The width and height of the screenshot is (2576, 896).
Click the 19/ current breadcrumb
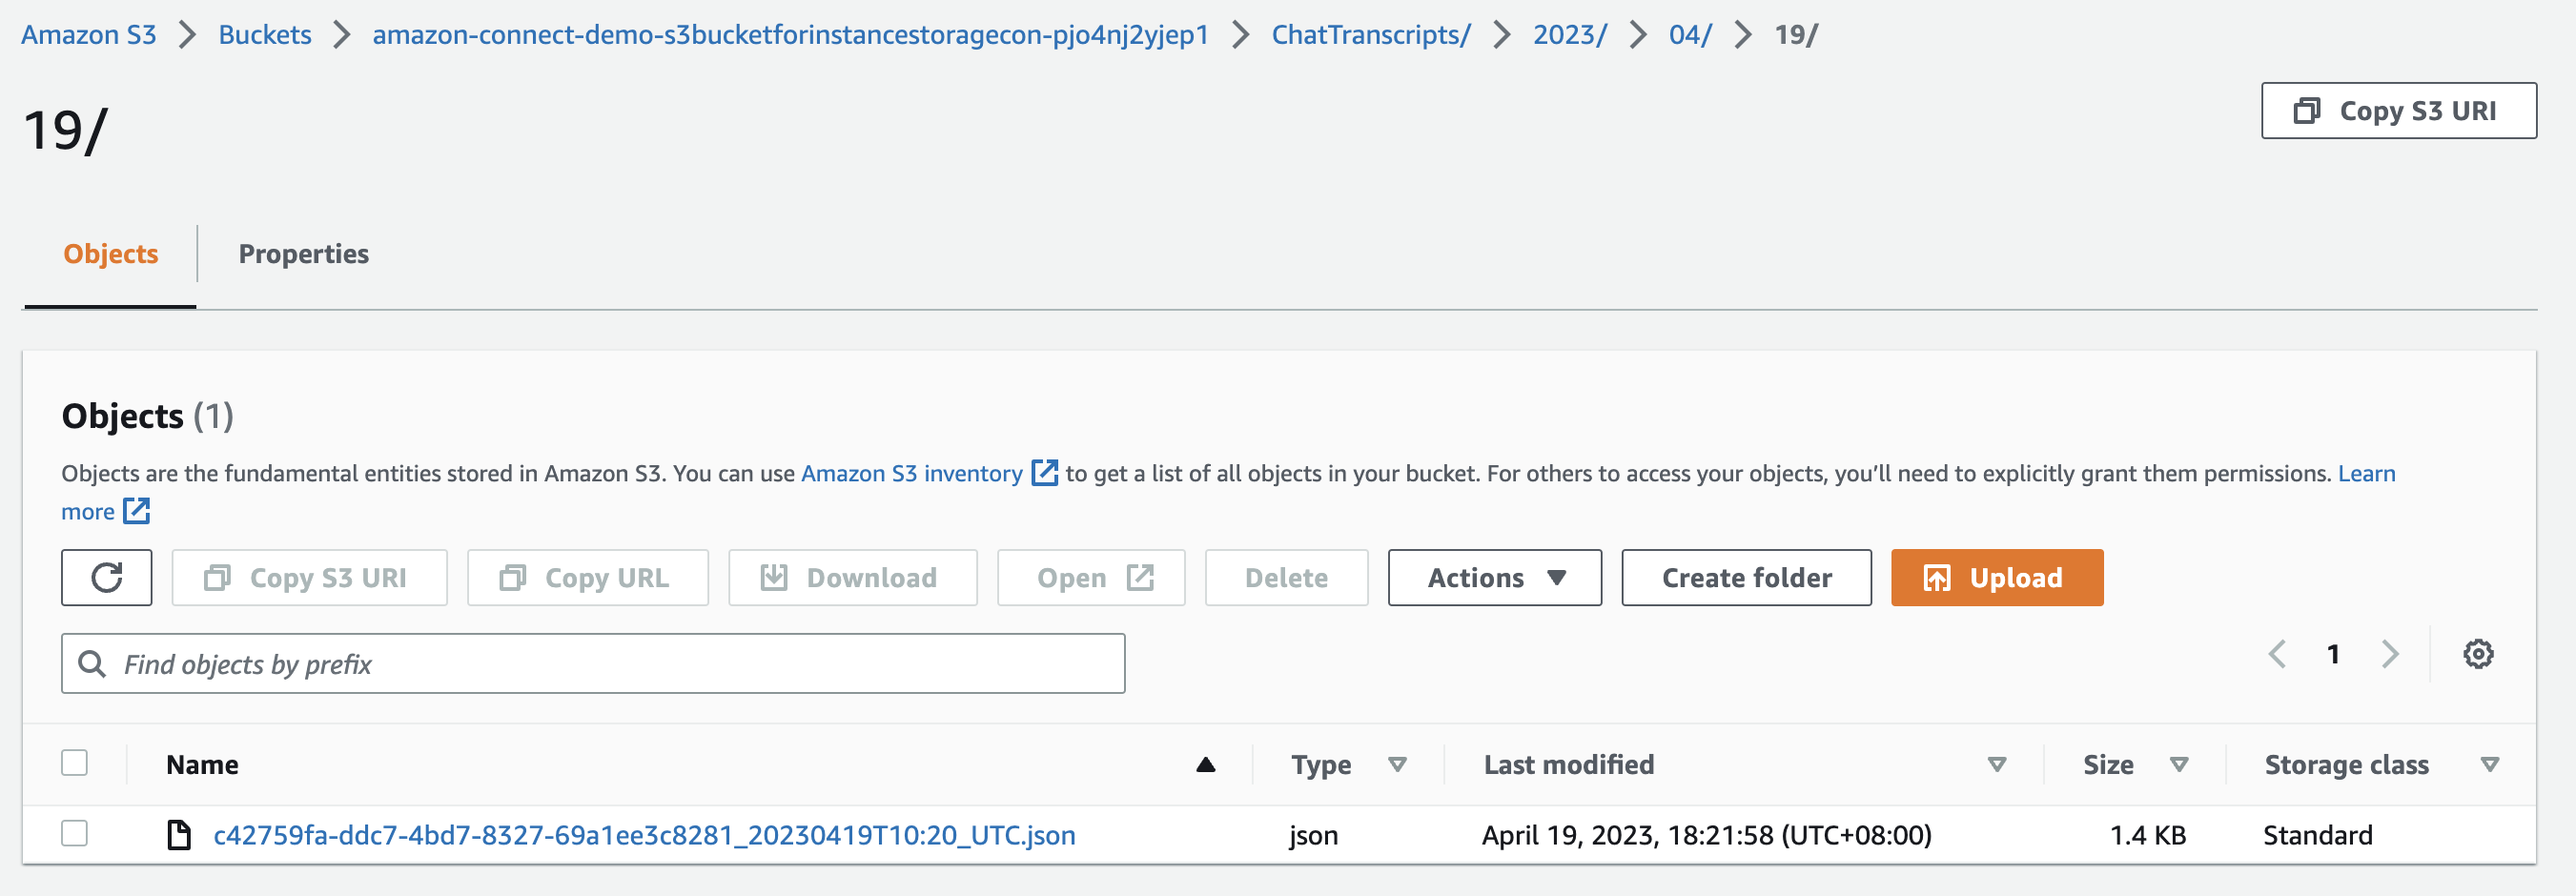pyautogui.click(x=1796, y=35)
